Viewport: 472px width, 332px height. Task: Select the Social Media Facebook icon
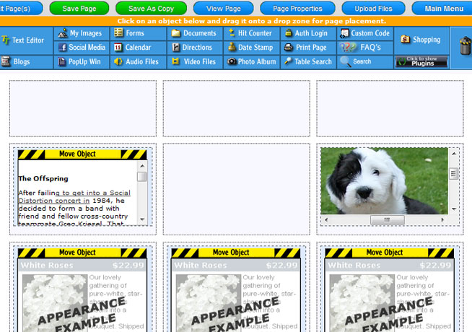point(63,48)
